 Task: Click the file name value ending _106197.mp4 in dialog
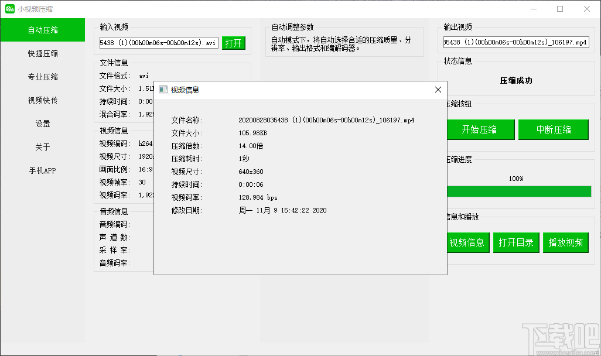coord(326,121)
